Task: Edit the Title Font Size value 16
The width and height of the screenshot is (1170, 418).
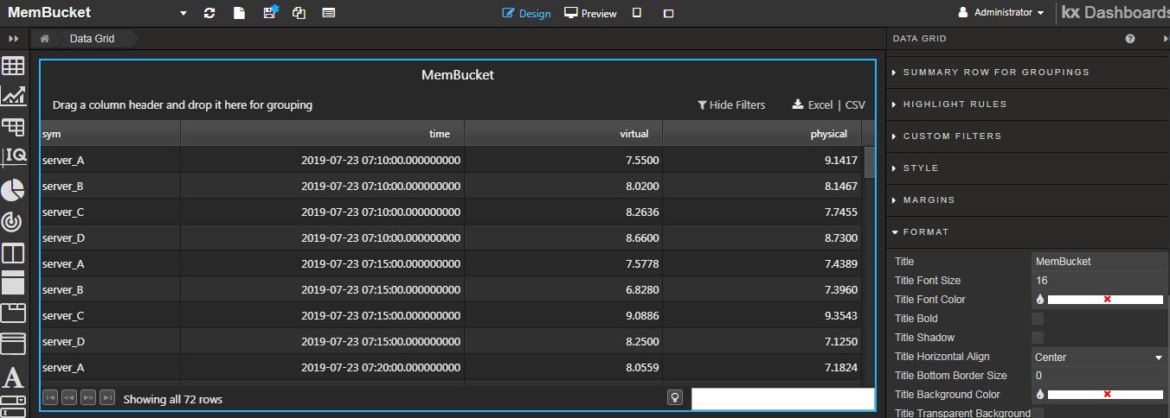Action: pos(1100,281)
